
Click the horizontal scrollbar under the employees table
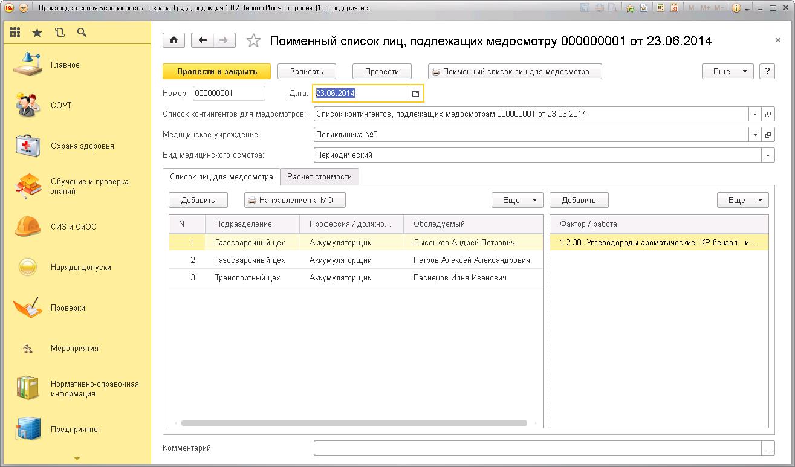tap(354, 424)
